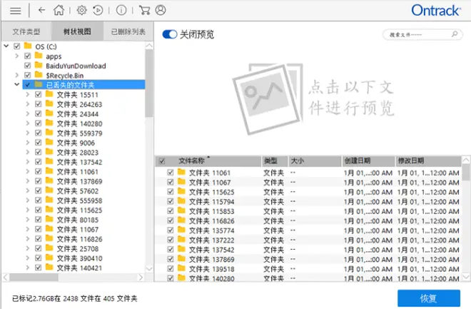Expand 文件夹 390410 tree node
This screenshot has height=309, width=471.
(28, 258)
